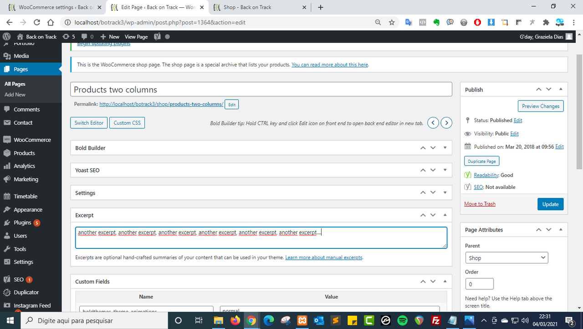
Task: Collapse the Page Attributes box
Action: coord(561,230)
